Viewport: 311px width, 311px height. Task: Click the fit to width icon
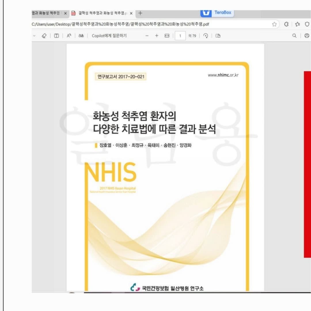point(167,36)
